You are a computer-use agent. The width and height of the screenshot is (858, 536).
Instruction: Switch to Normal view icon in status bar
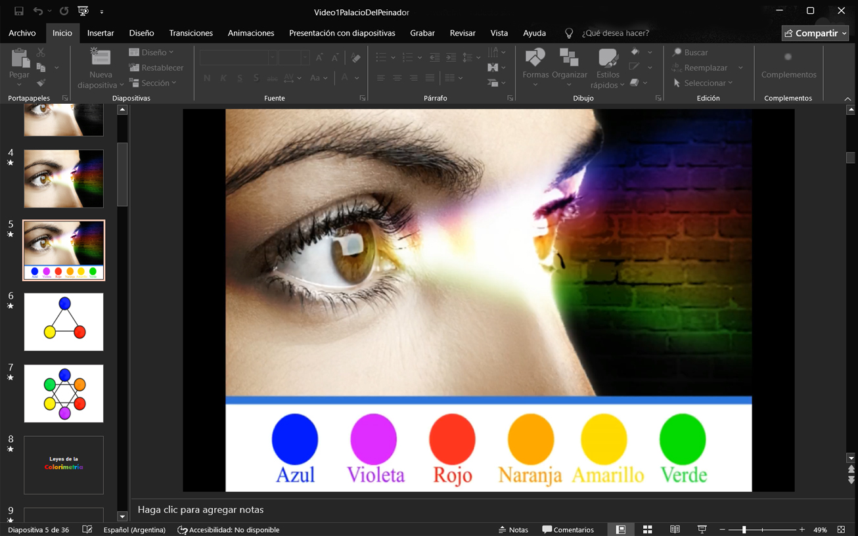(x=620, y=529)
